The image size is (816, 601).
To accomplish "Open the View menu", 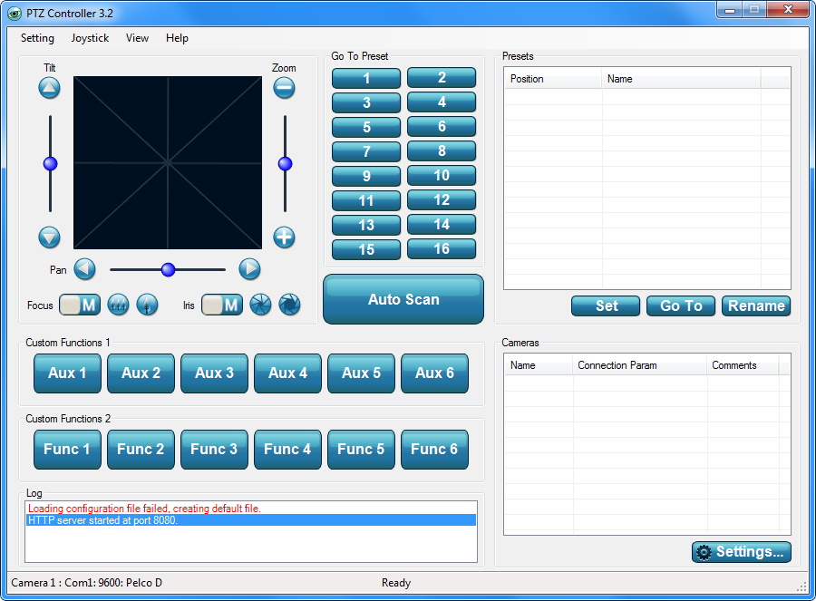I will point(138,38).
